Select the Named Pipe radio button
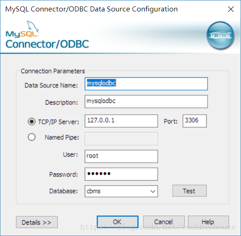This screenshot has width=241, height=236. [x=32, y=137]
